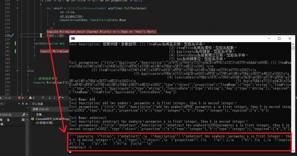Click 'Tool Name: substract' in console output
297x156 pixels.
click(x=88, y=118)
